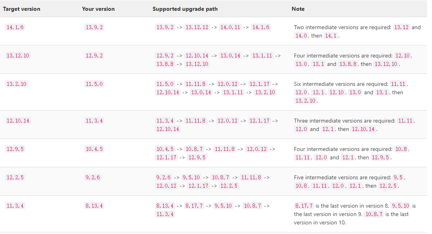The width and height of the screenshot is (432, 234).
Task: Select the 8.13.4 code under Your version
Action: tap(94, 206)
